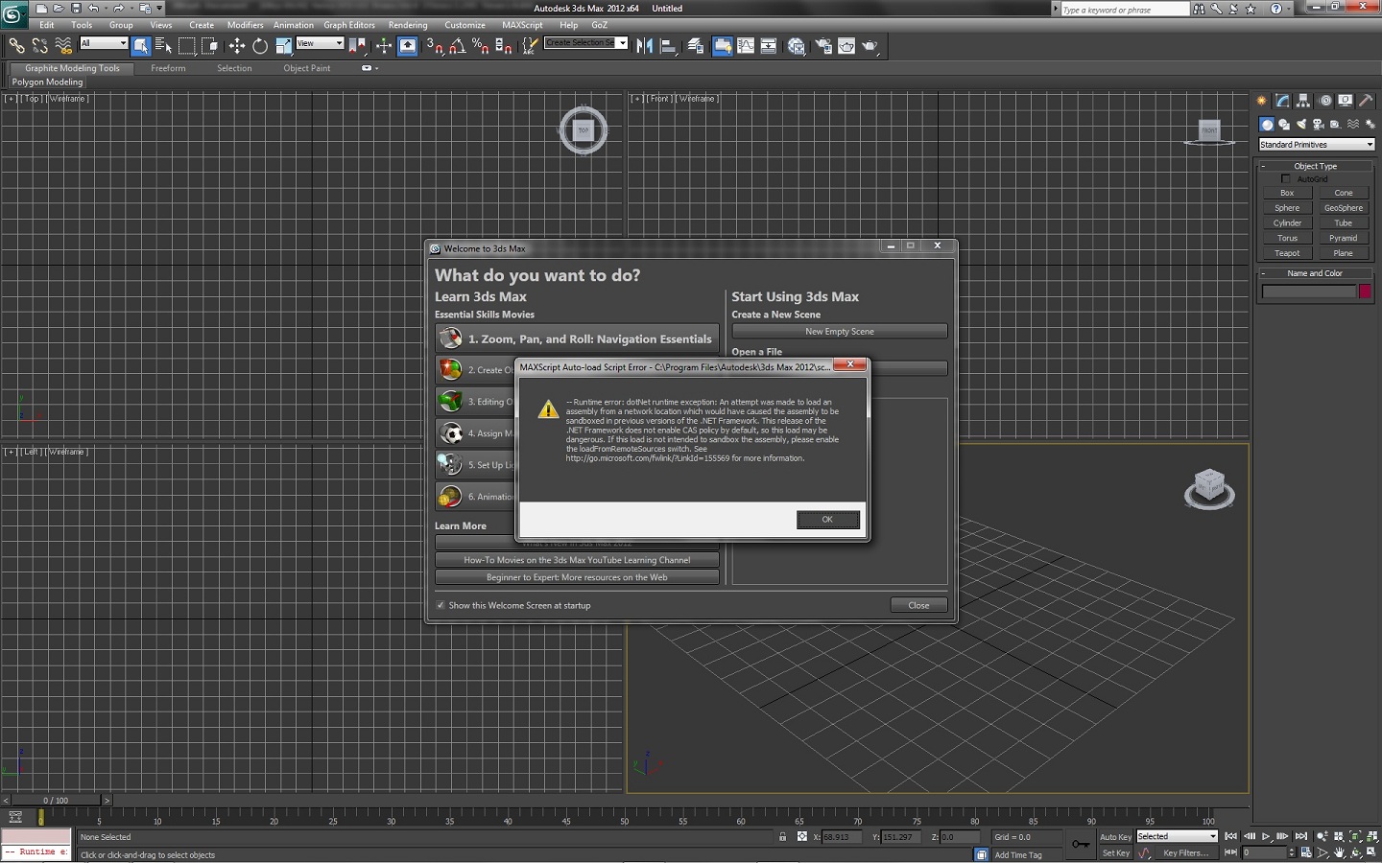Activate Select and Scale tool
Screen dimensions: 1382x863
pyautogui.click(x=284, y=45)
